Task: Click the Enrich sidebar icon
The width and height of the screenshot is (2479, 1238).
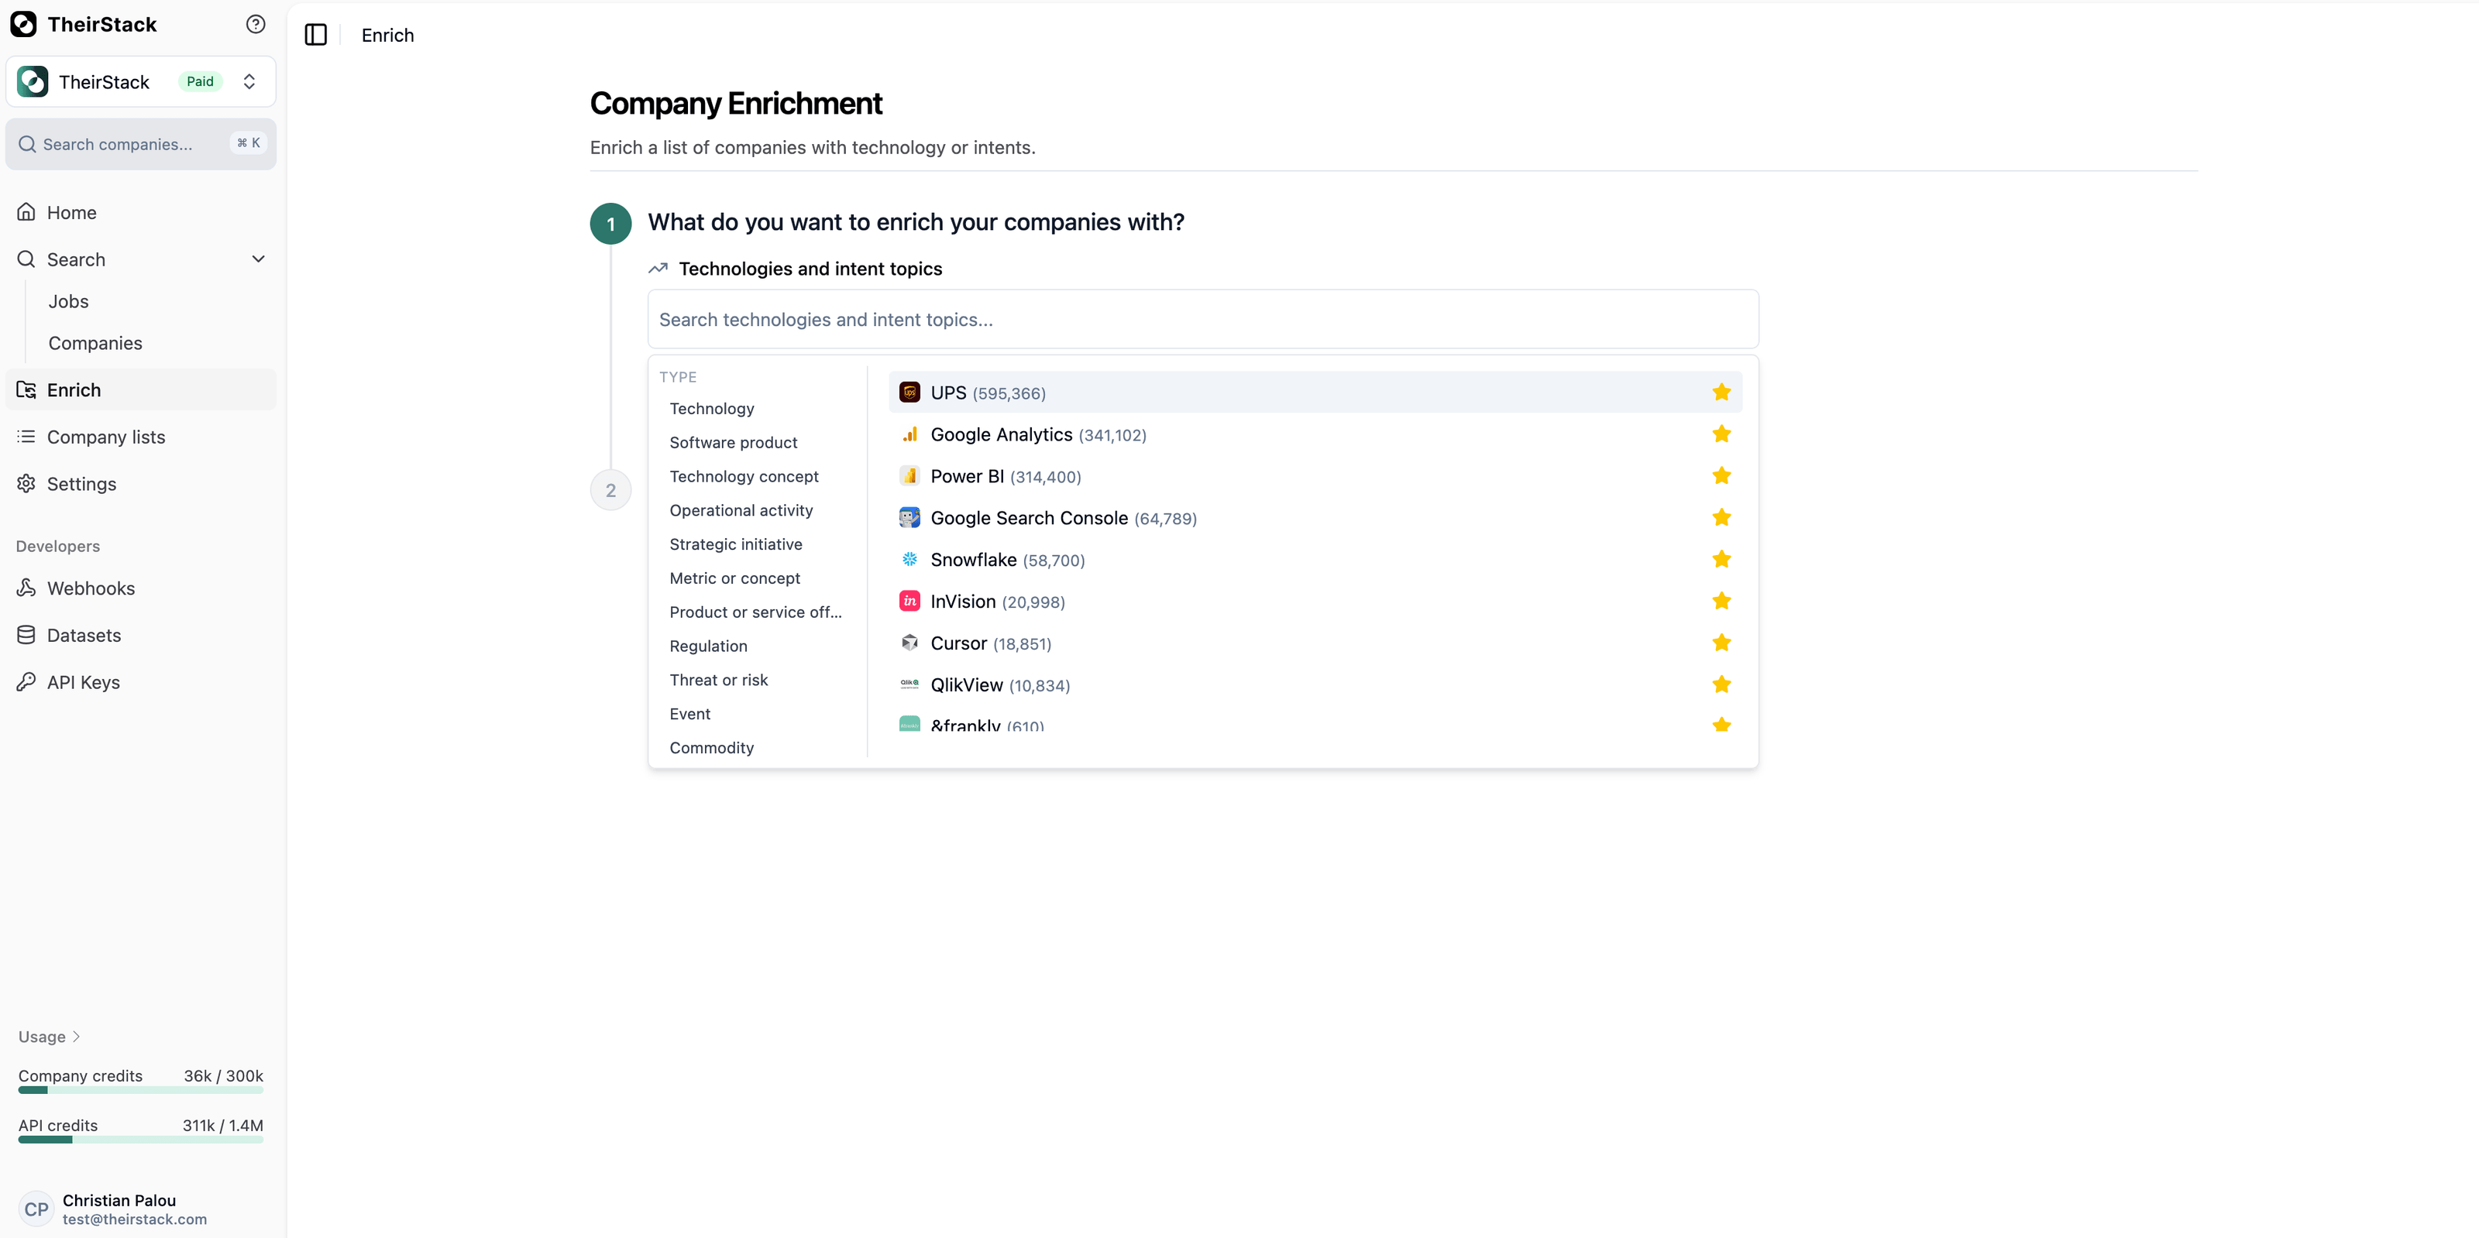Action: click(26, 389)
